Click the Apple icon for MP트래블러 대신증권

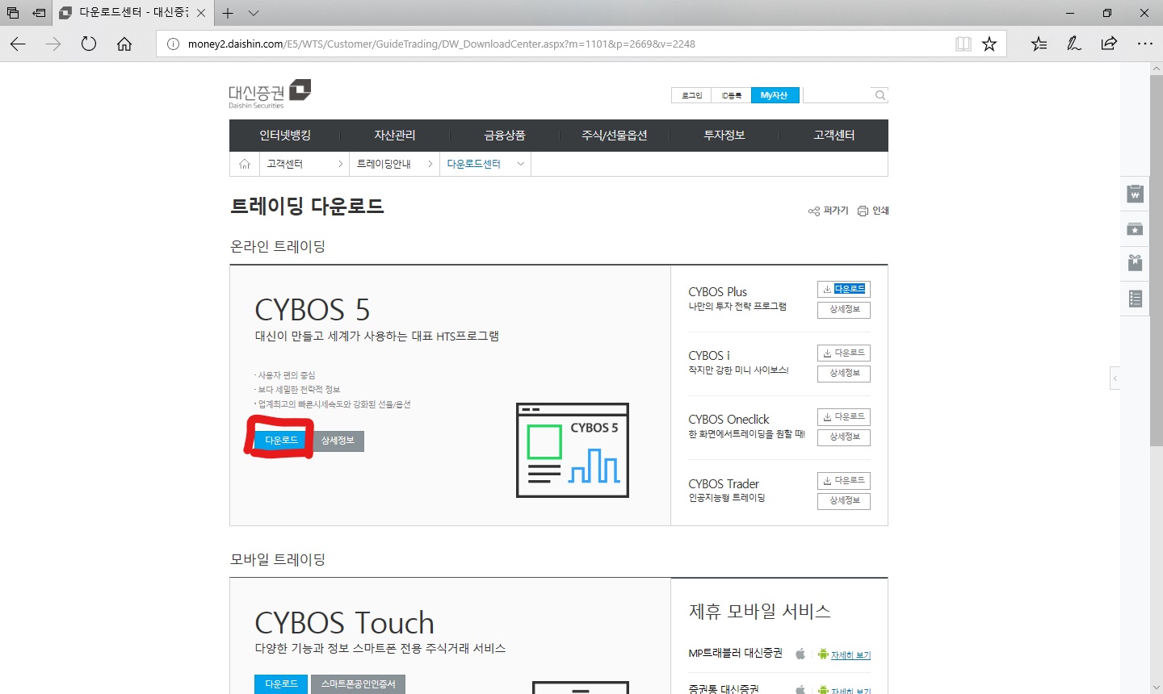point(800,654)
